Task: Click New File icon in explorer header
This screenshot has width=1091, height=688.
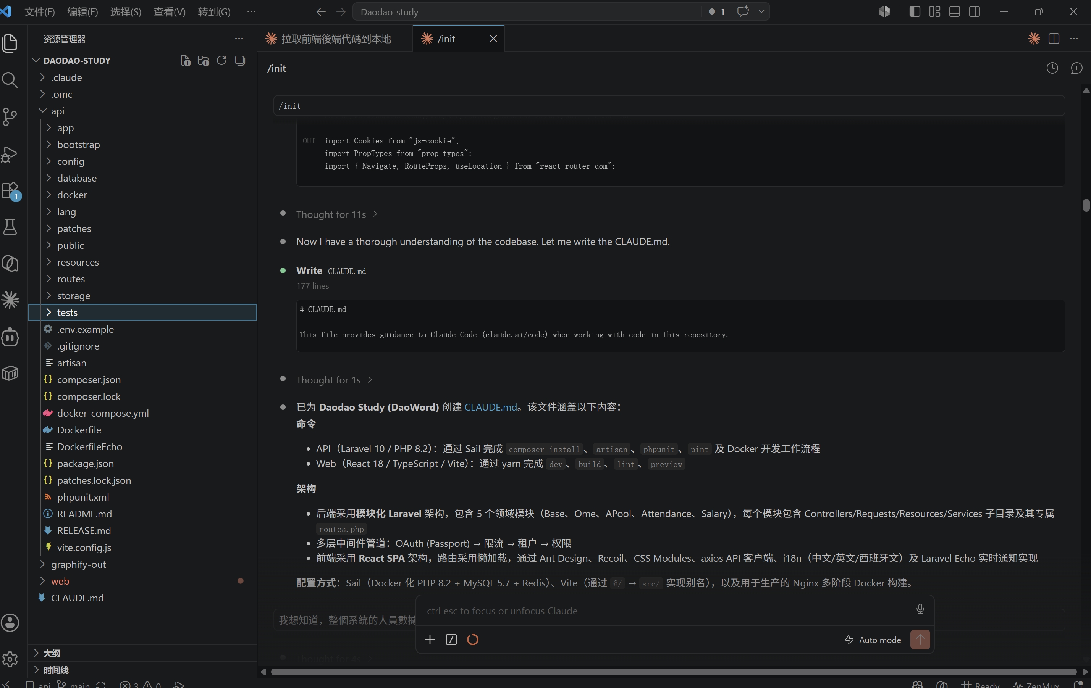Action: pyautogui.click(x=185, y=61)
